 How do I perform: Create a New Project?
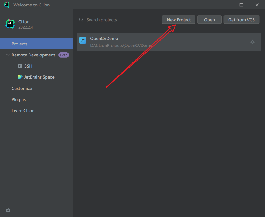[179, 20]
